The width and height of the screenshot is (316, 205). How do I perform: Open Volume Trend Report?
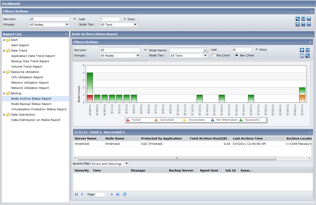point(27,67)
